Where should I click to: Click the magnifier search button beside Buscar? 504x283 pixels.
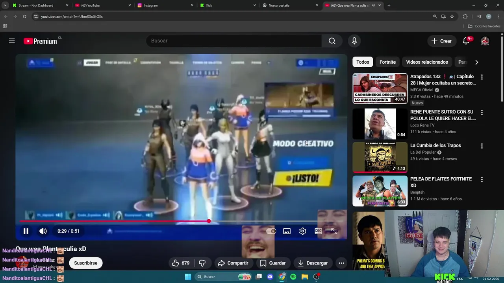332,41
